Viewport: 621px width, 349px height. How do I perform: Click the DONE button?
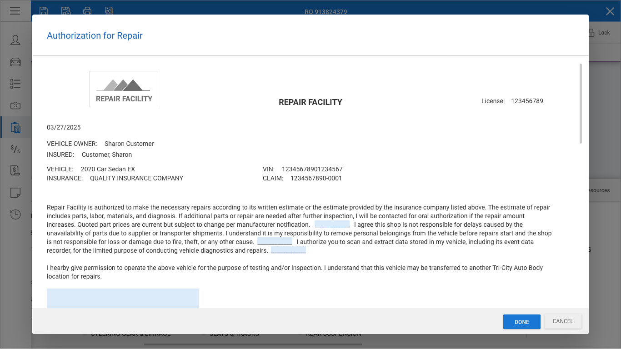[522, 322]
